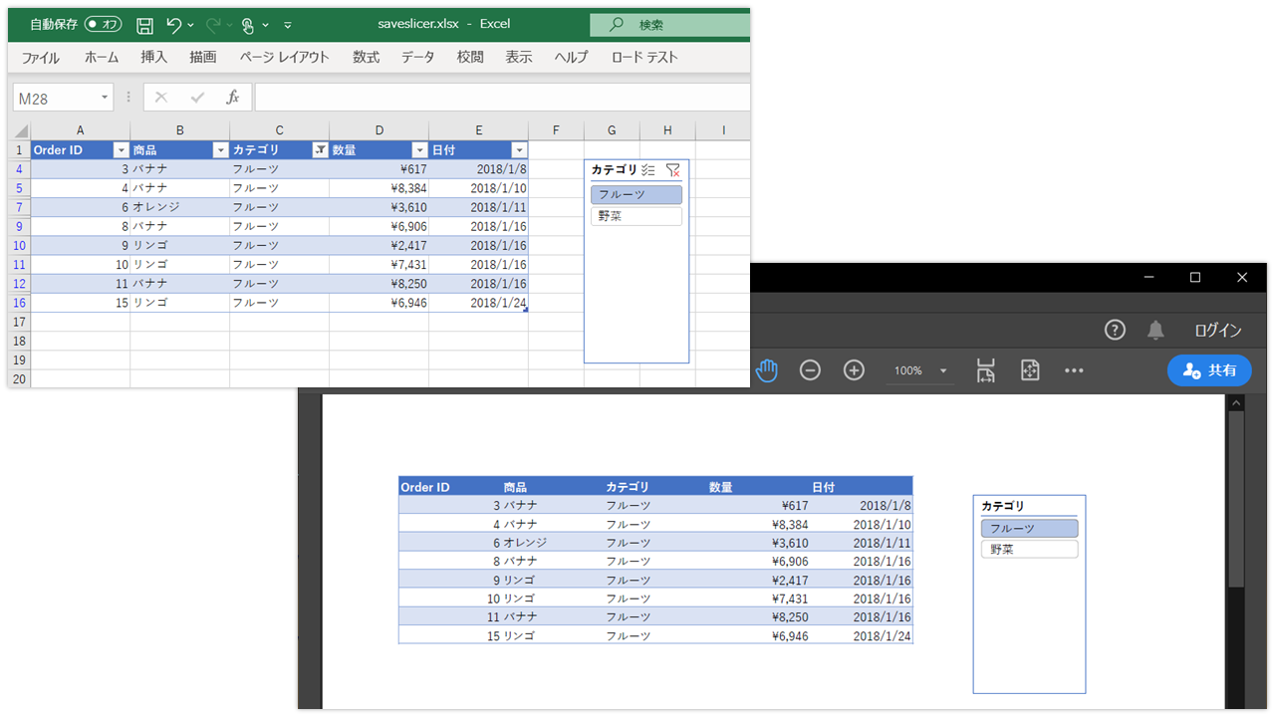Viewport: 1275px width, 717px height.
Task: Toggle multi-select in the カテゴリ slicer
Action: click(648, 170)
